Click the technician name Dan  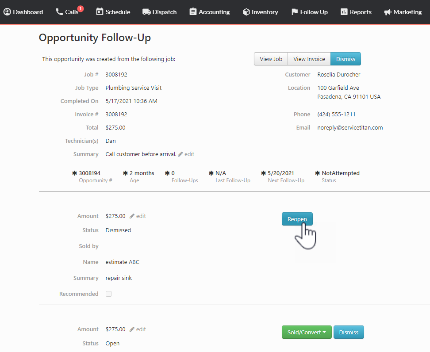111,141
